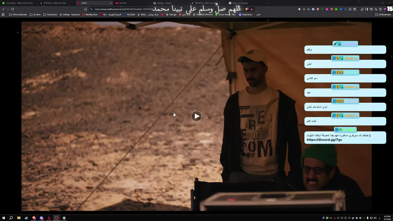Screen dimensions: 393x221
Task: Open Settings - Passwords bookmark
Action: [x=69, y=14]
